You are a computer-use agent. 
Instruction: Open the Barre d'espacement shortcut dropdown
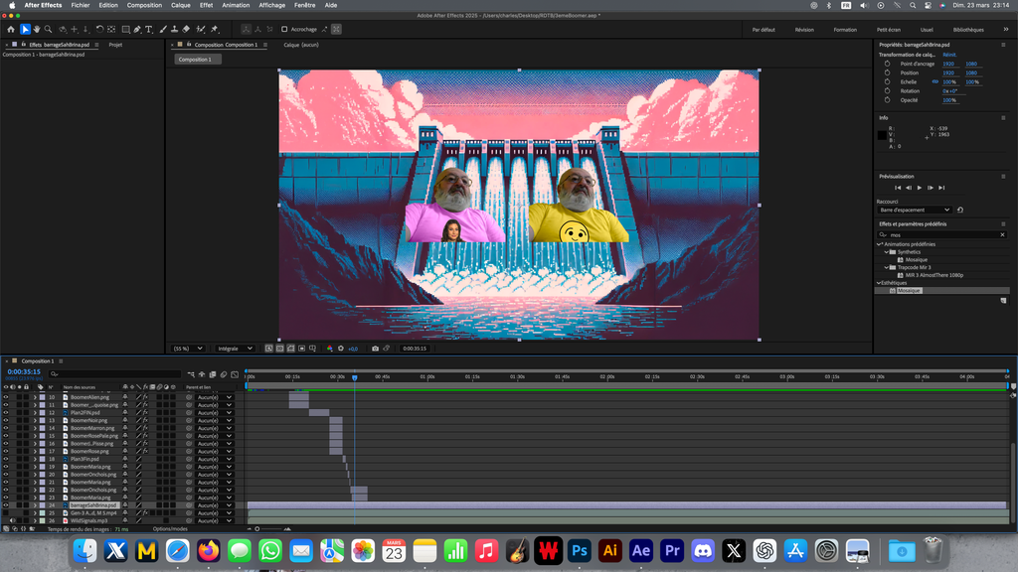pyautogui.click(x=915, y=210)
